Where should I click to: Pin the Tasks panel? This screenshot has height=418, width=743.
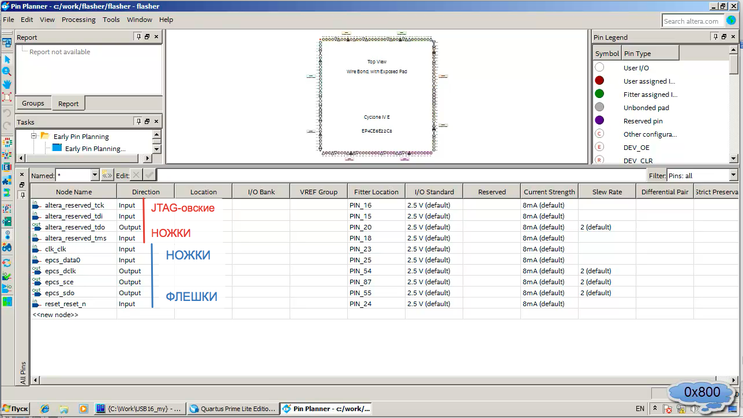(x=138, y=121)
